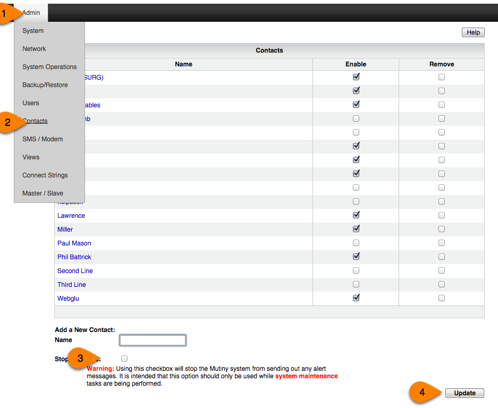The width and height of the screenshot is (498, 408).
Task: Disable the Lawrence contact Enable checkbox
Action: click(x=356, y=215)
